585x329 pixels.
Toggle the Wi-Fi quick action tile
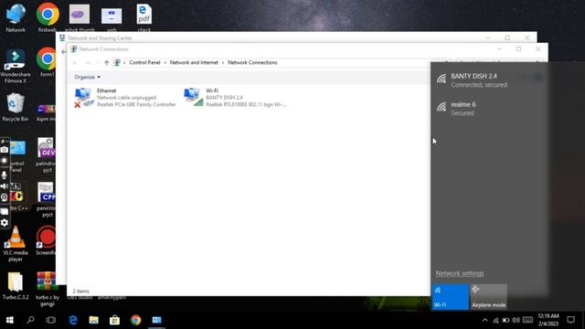(450, 297)
